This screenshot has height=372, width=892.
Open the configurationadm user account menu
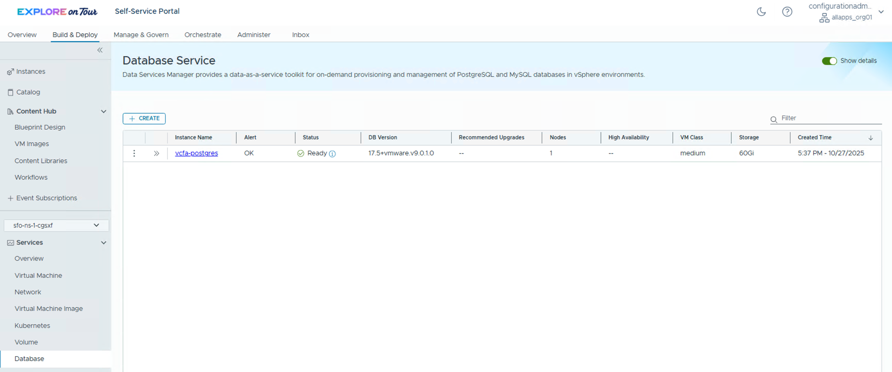point(881,12)
